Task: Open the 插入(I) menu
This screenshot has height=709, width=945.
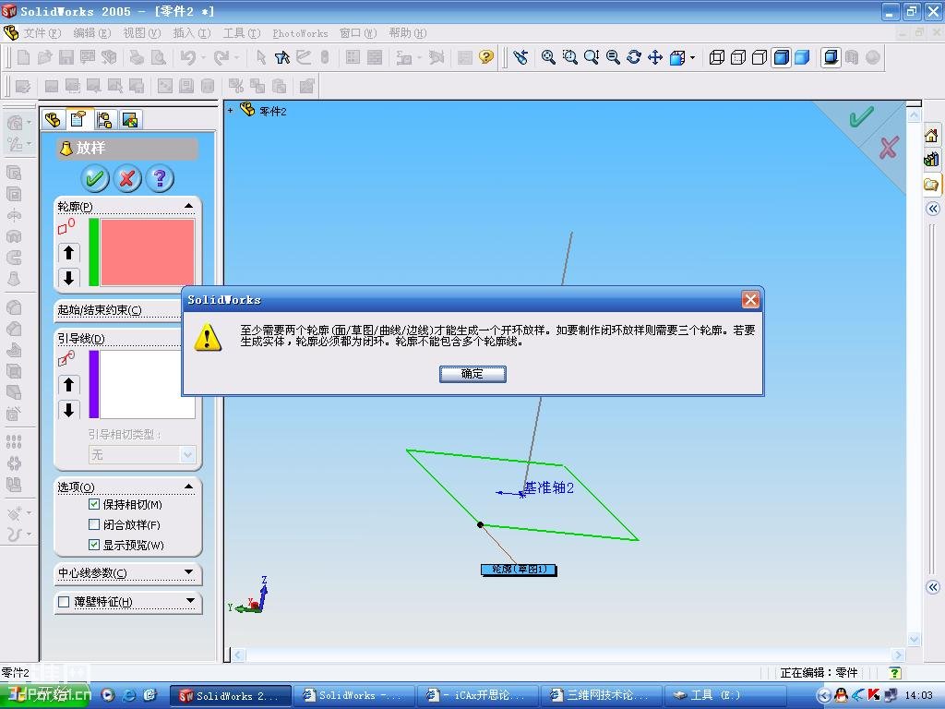Action: click(192, 33)
